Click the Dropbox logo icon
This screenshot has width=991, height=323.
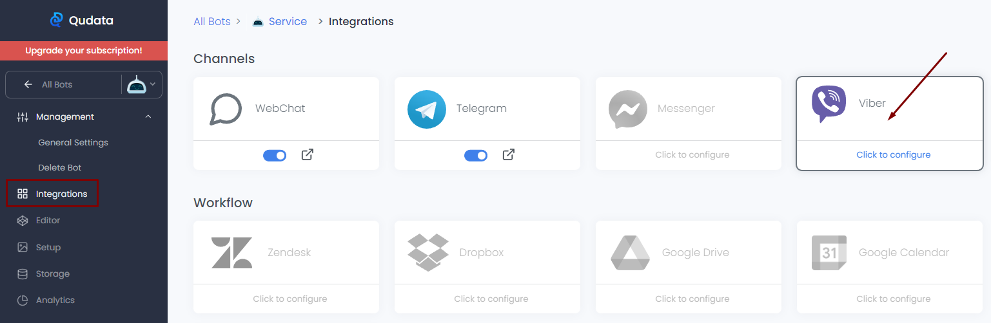428,252
